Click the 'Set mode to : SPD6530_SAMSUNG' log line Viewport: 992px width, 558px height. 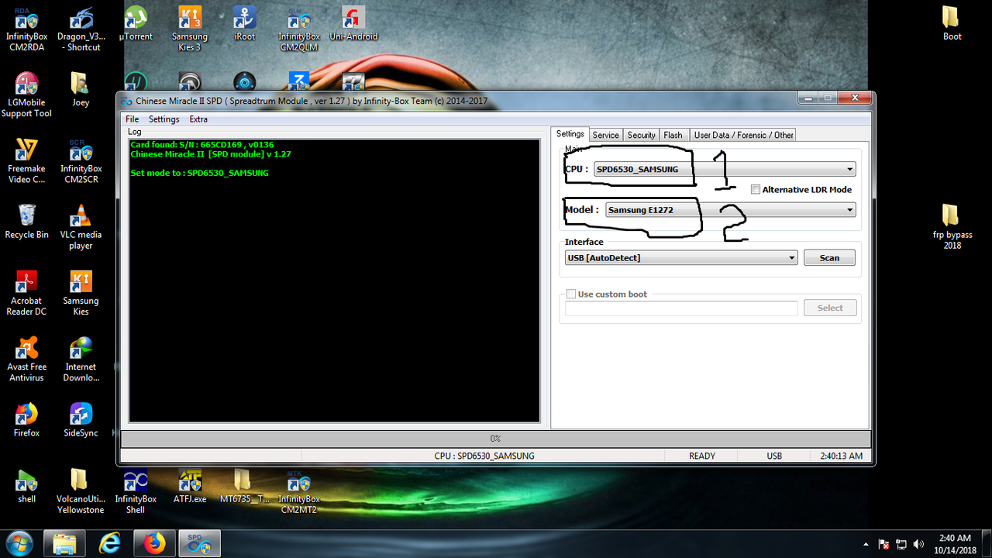pos(200,173)
